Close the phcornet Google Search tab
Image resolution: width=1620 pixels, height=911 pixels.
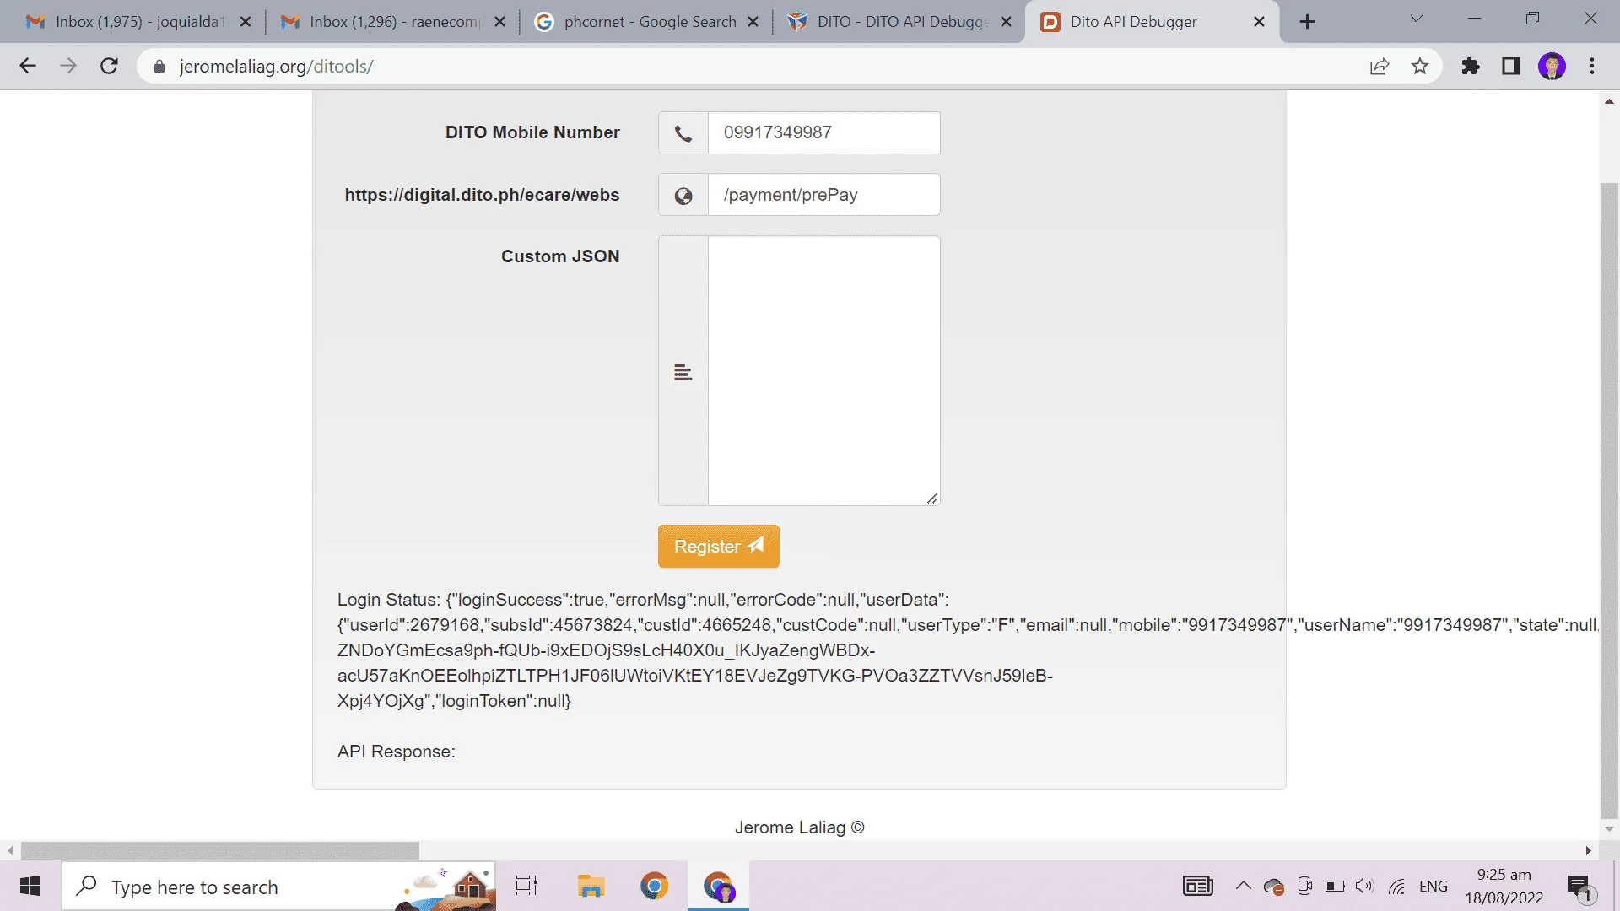click(753, 22)
